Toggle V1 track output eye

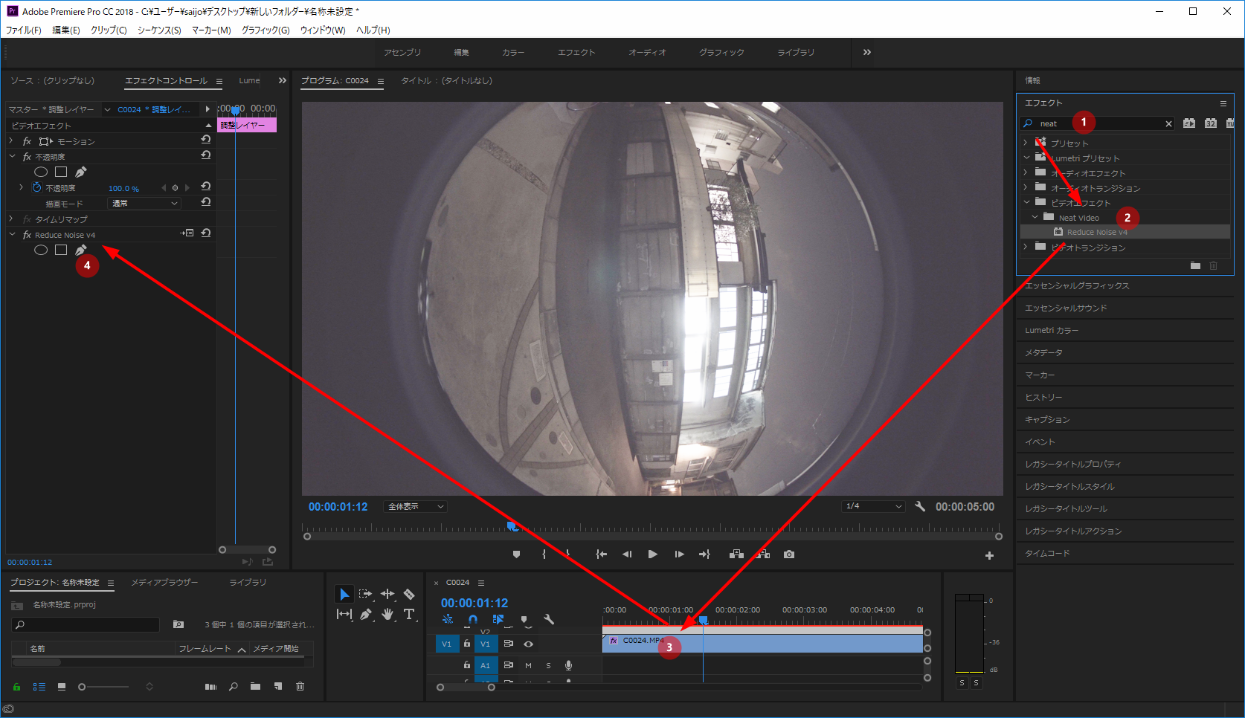pyautogui.click(x=528, y=644)
